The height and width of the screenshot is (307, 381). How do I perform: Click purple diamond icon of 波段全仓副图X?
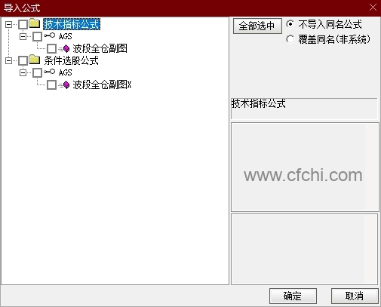(66, 84)
